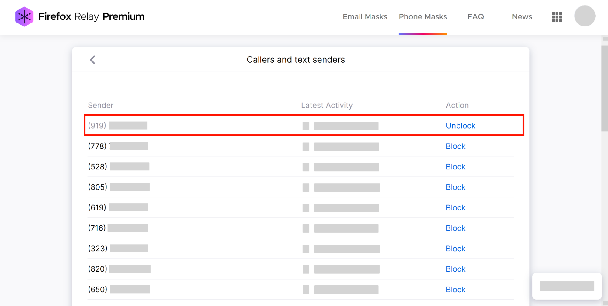The image size is (608, 306).
Task: Click the Latest Activity column header
Action: [x=327, y=105]
